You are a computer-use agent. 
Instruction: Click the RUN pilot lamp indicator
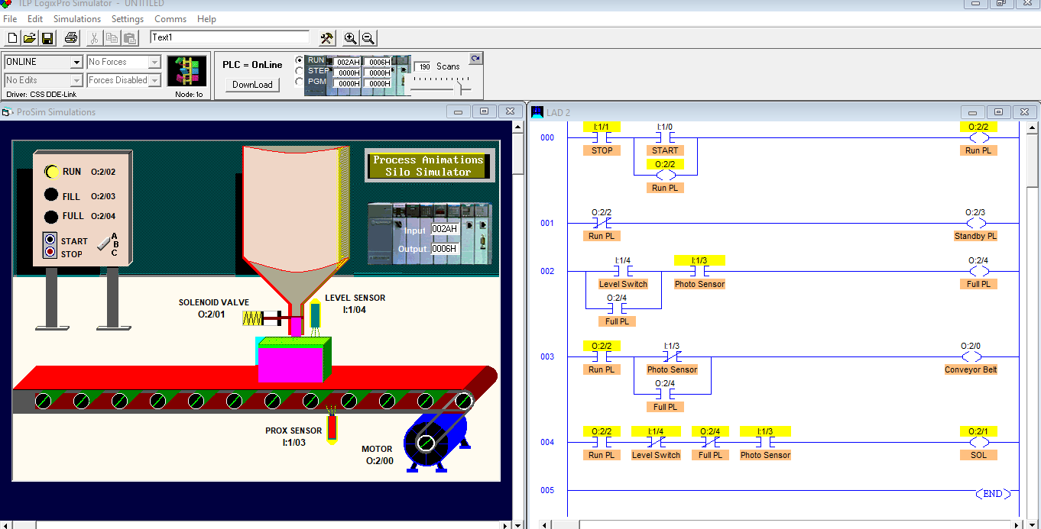point(52,172)
